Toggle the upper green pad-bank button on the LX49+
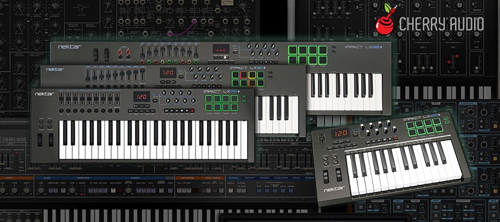This screenshot has height=222, width=500. click(244, 96)
